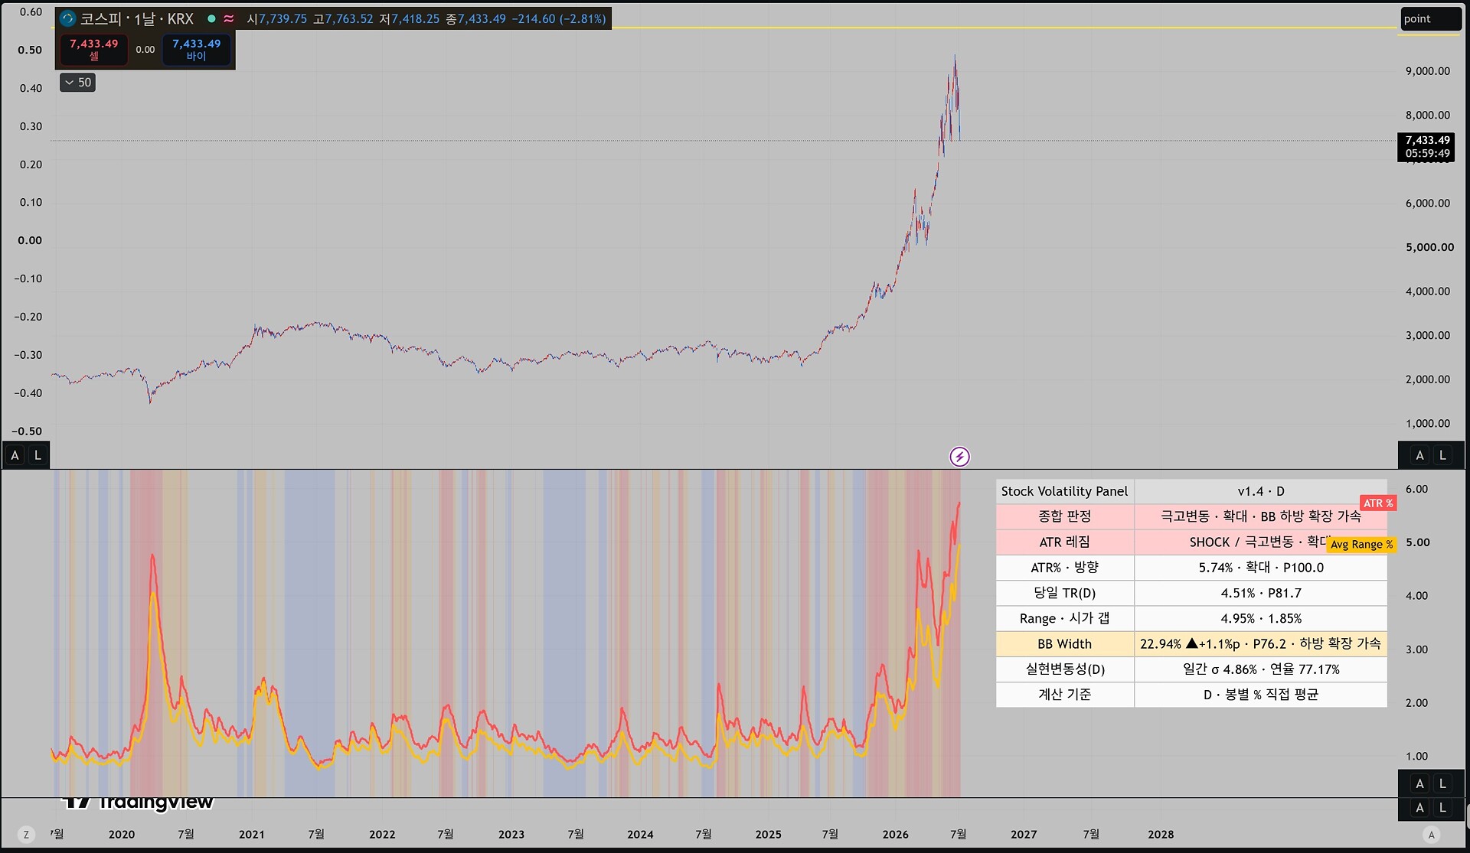Click the KOSPI symbol logo icon
Viewport: 1470px width, 853px height.
tap(68, 18)
